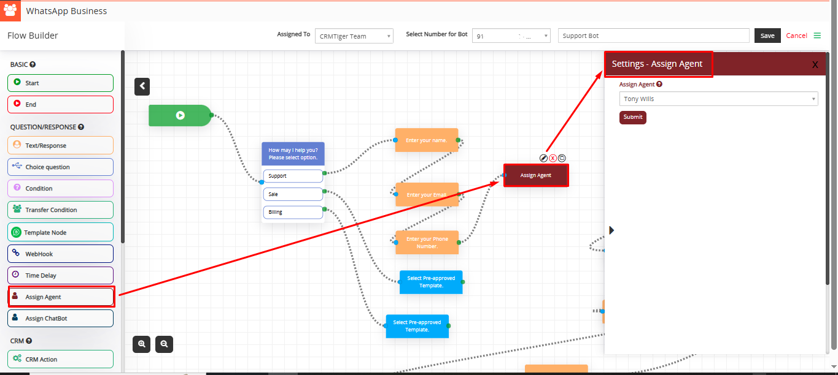This screenshot has width=838, height=375.
Task: Collapse sidebar with the left chevron button
Action: tap(142, 86)
